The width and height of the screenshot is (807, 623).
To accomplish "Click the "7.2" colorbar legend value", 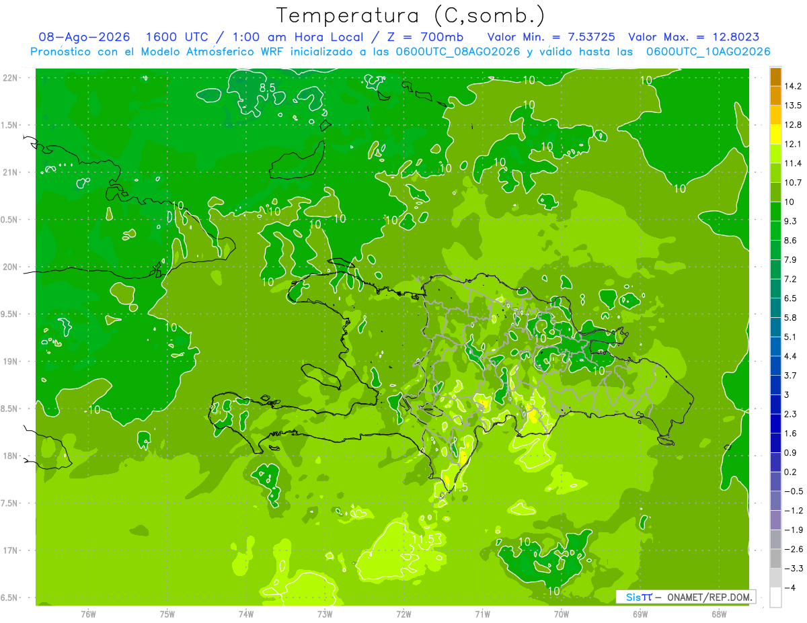I will (791, 279).
